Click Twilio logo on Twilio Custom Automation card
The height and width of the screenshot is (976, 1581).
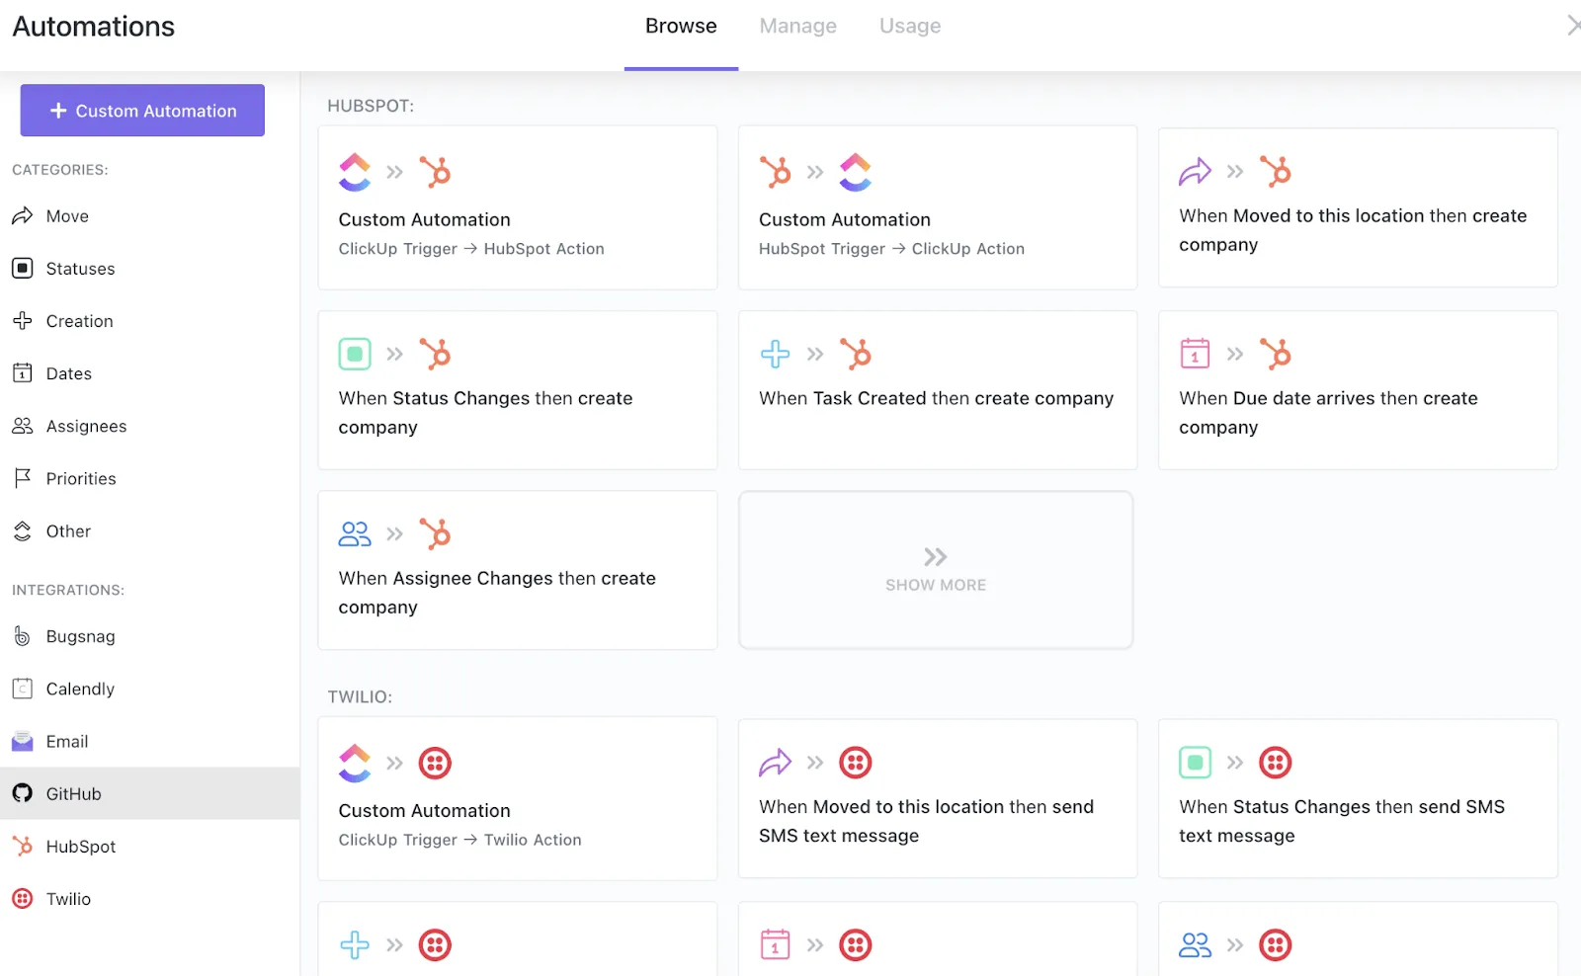coord(435,763)
